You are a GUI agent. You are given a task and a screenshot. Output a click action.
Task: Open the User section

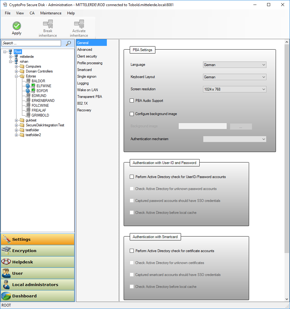(38, 273)
